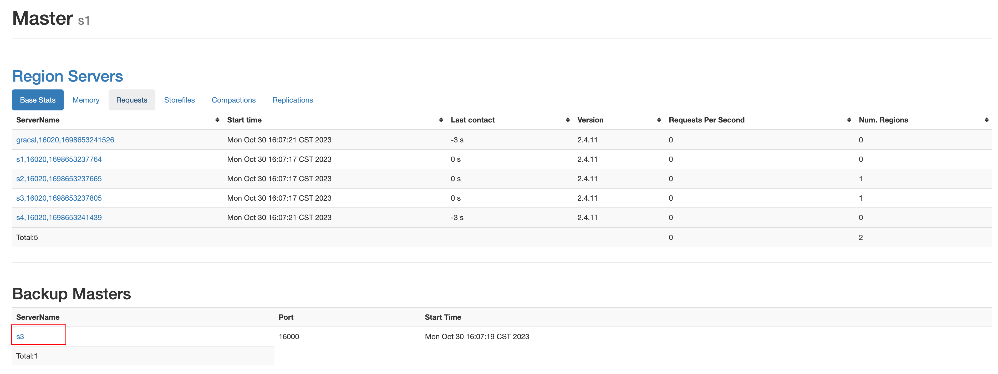View the Replications tab
Image resolution: width=998 pixels, height=374 pixels.
(x=293, y=100)
